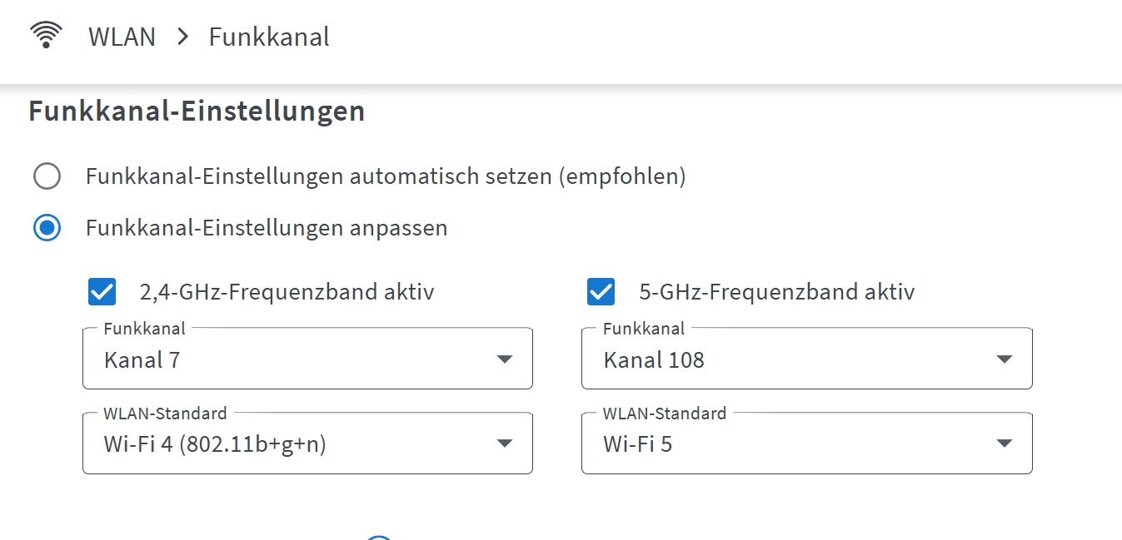Screen dimensions: 1122x540
Task: Select automatic Funkkanal-Einstellungen radio button
Action: coord(47,176)
